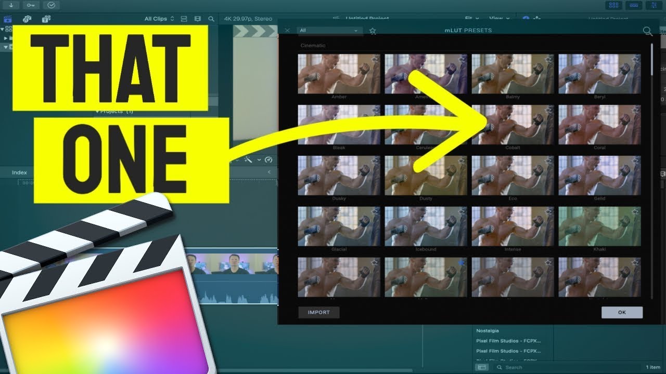
Task: Select the Balmy LUT thumbnail
Action: point(513,74)
